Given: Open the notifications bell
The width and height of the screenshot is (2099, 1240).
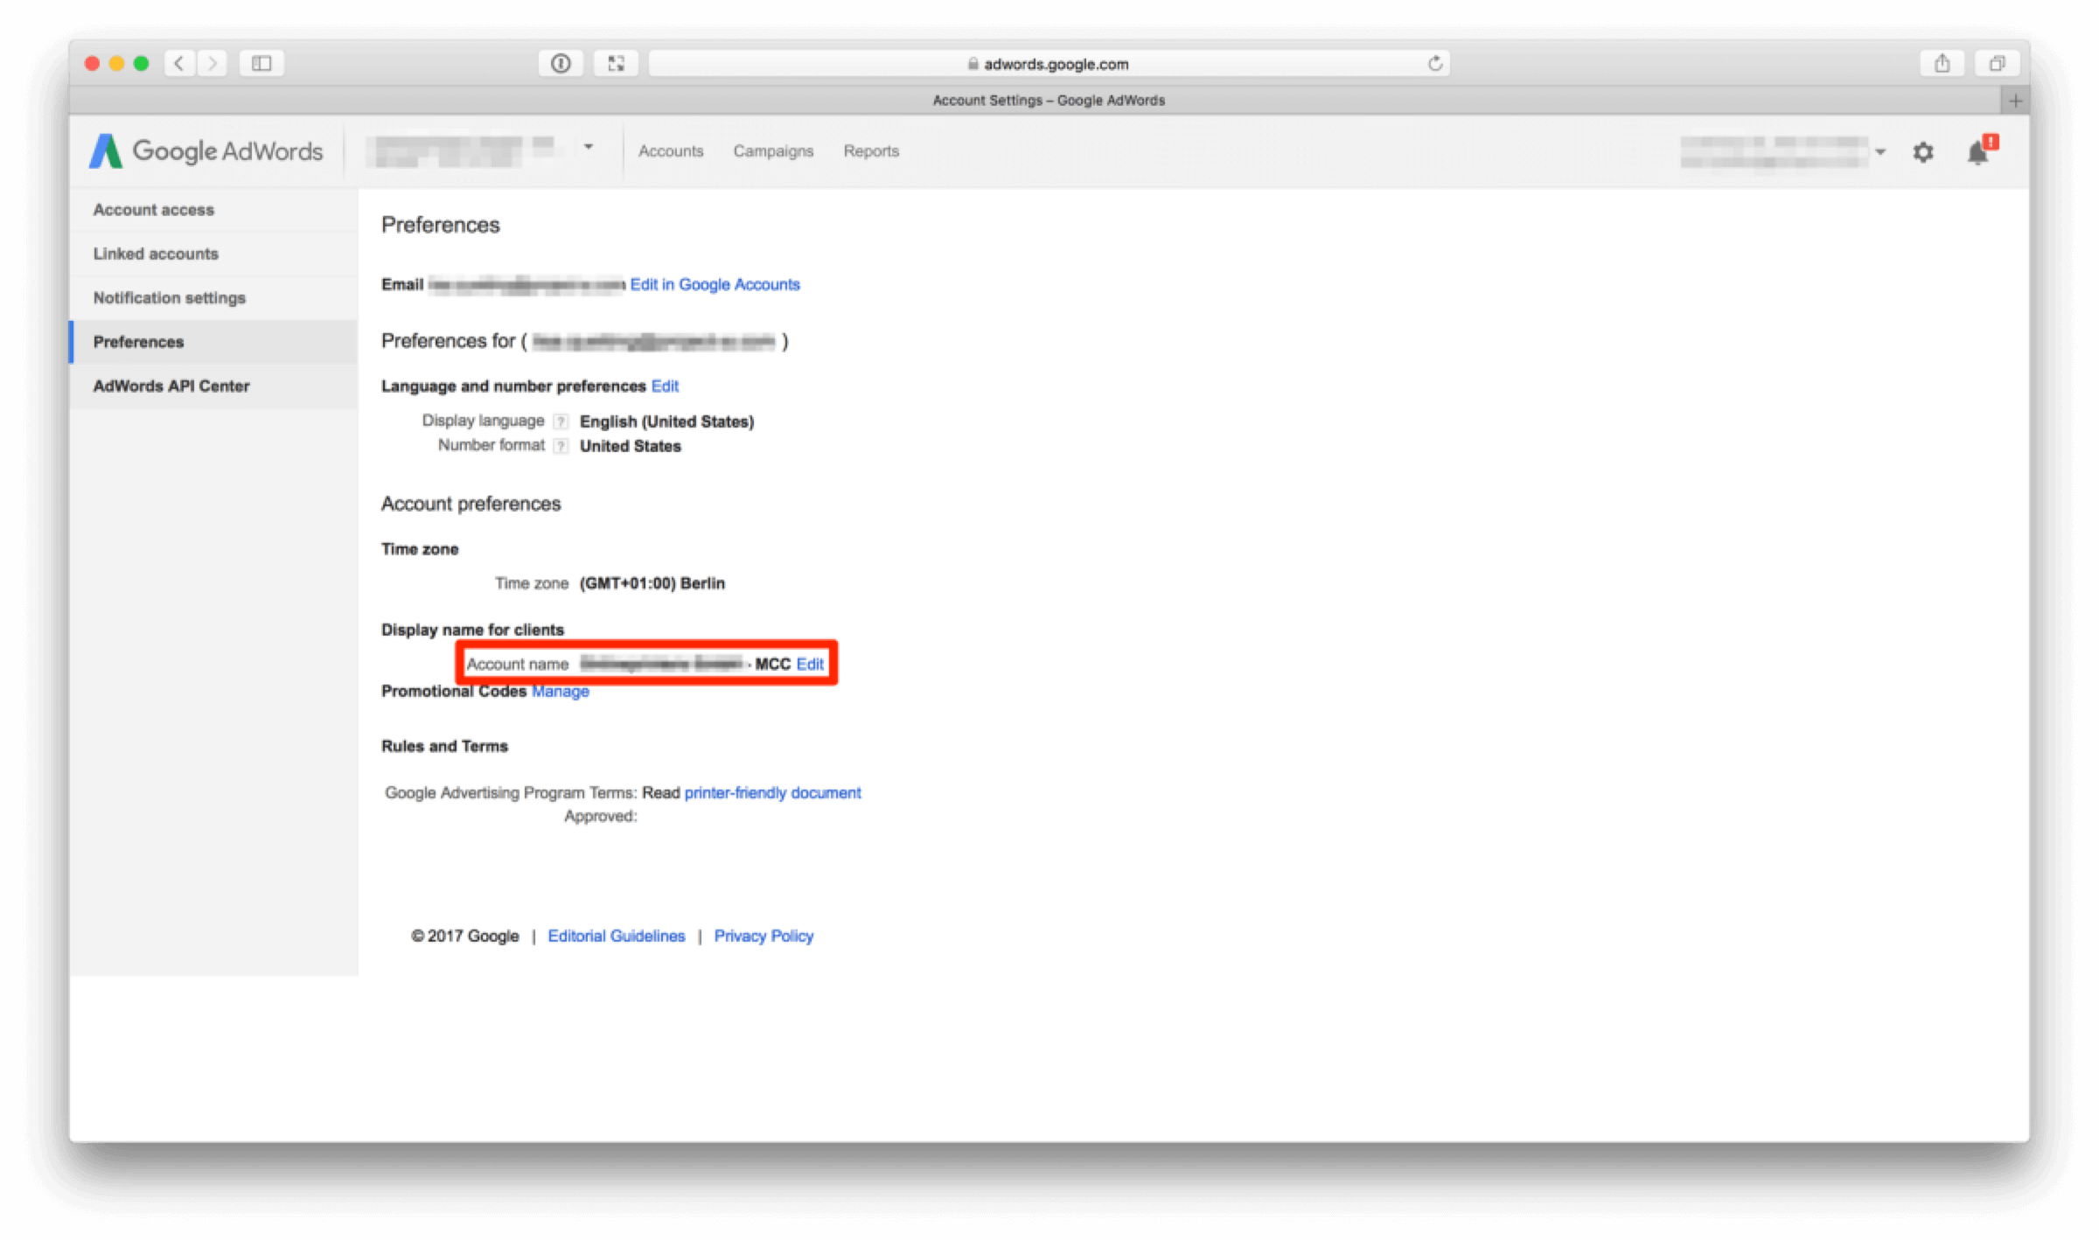Looking at the screenshot, I should coord(1979,151).
